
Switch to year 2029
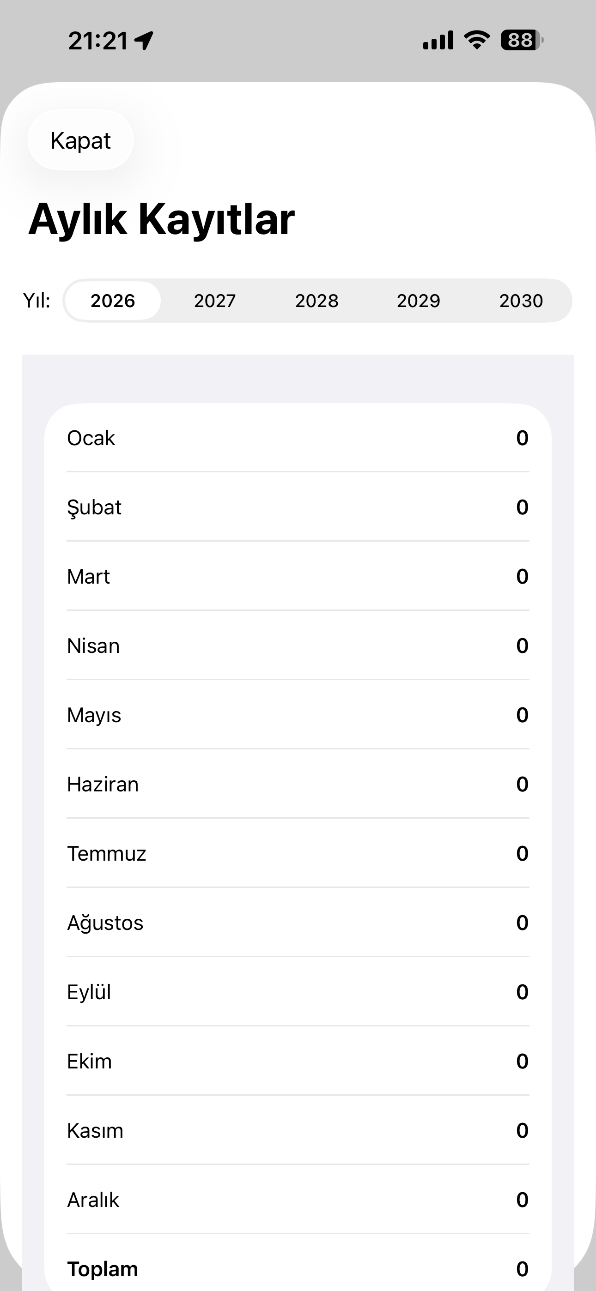pos(419,301)
